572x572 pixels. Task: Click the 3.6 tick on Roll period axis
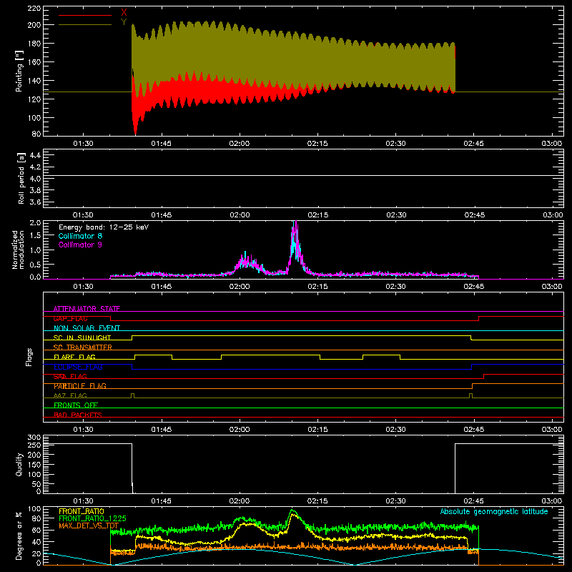(35, 202)
